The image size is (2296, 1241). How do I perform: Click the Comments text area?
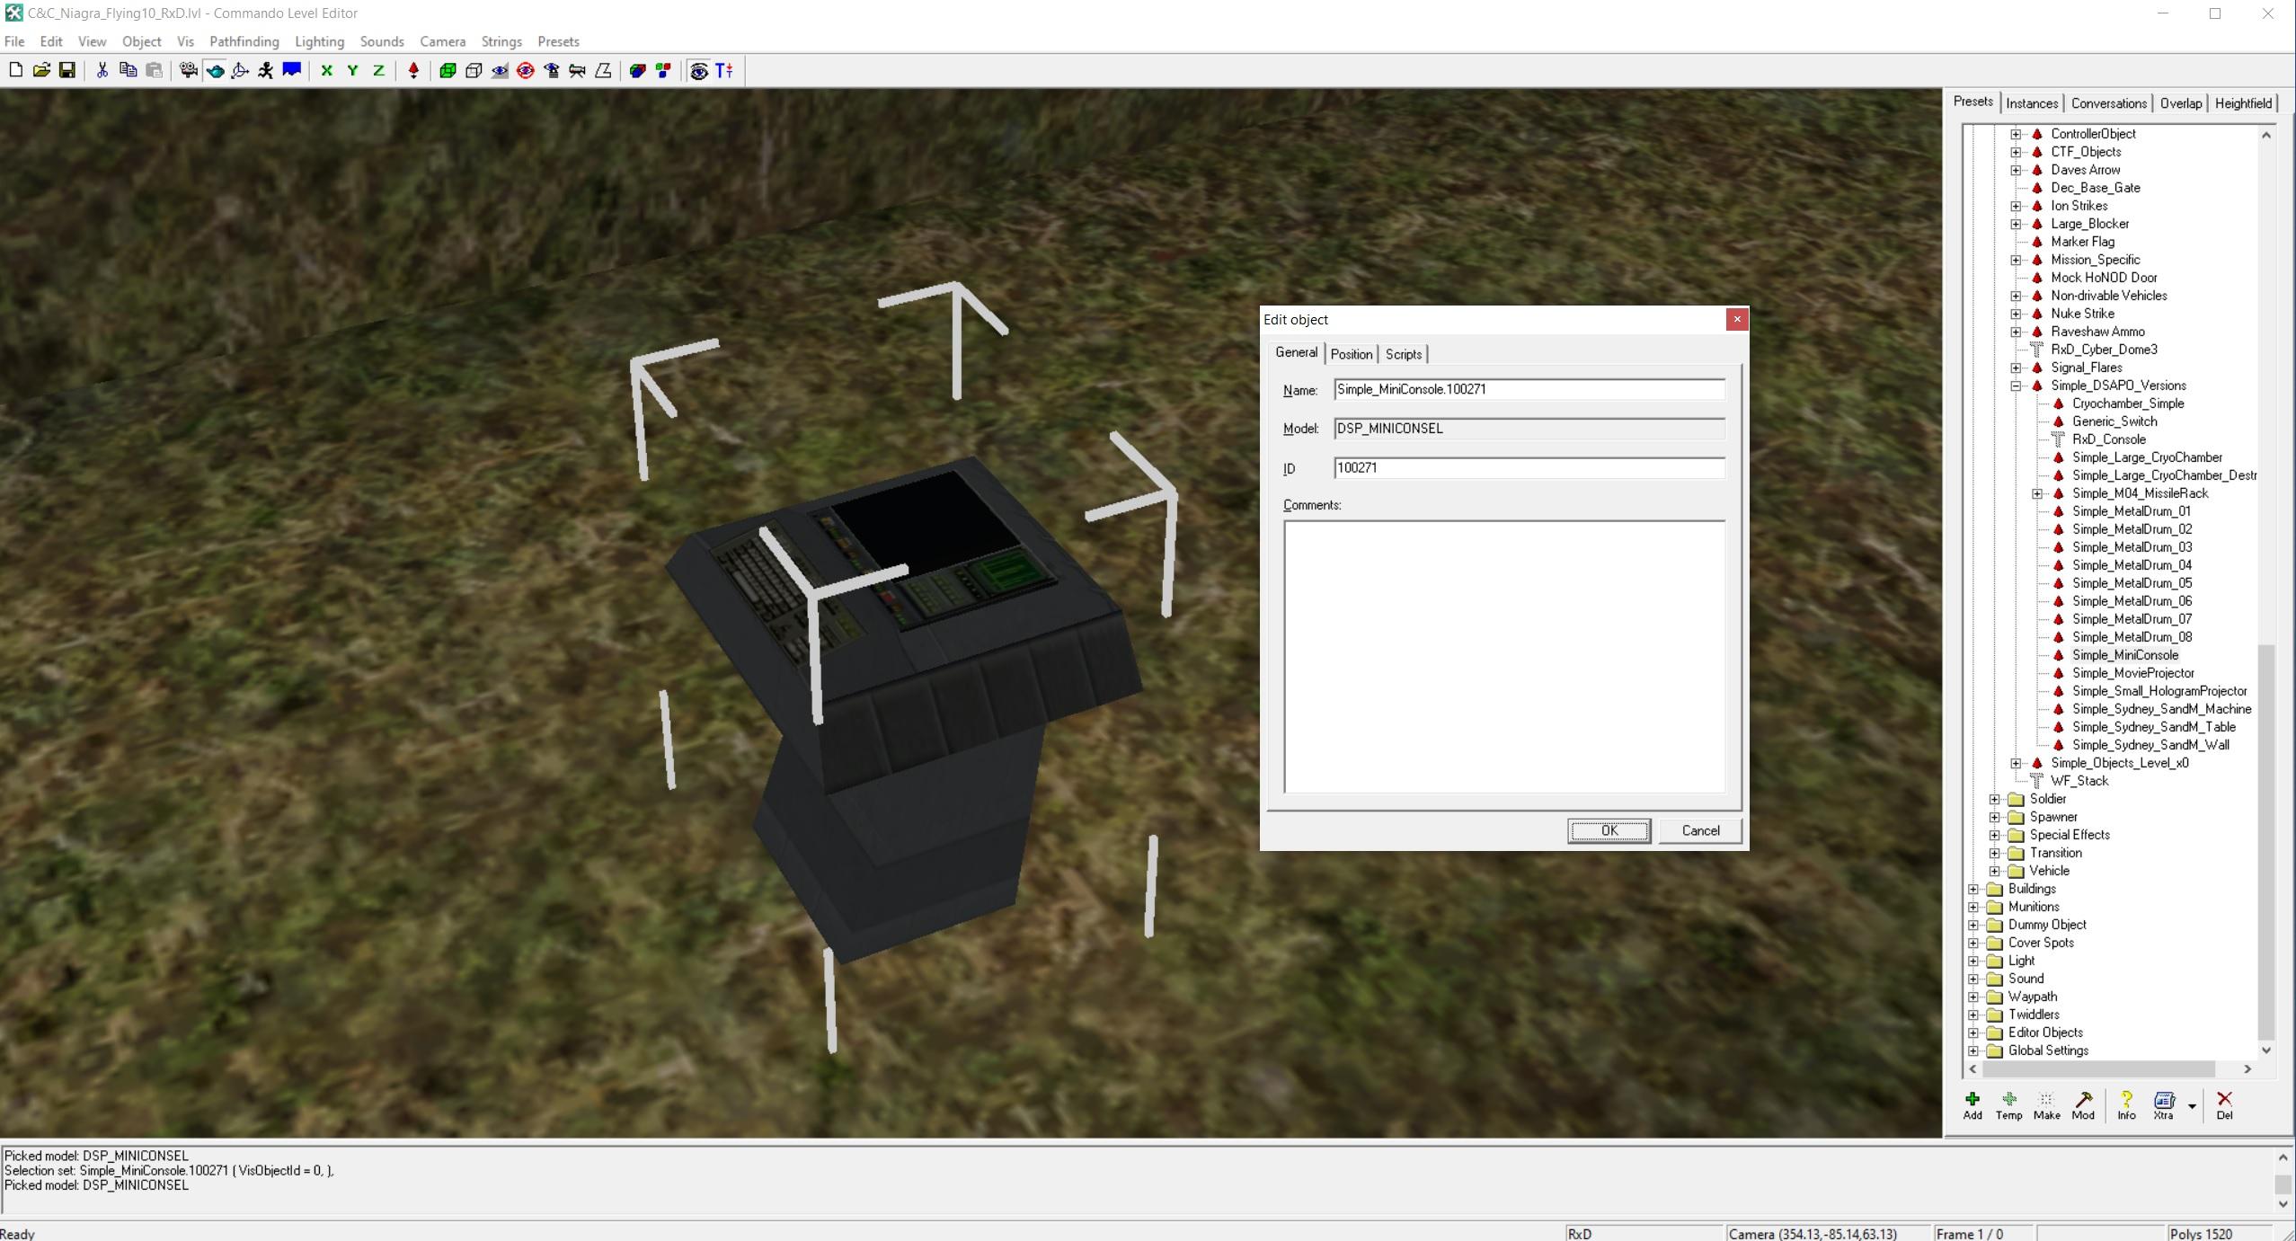coord(1503,656)
